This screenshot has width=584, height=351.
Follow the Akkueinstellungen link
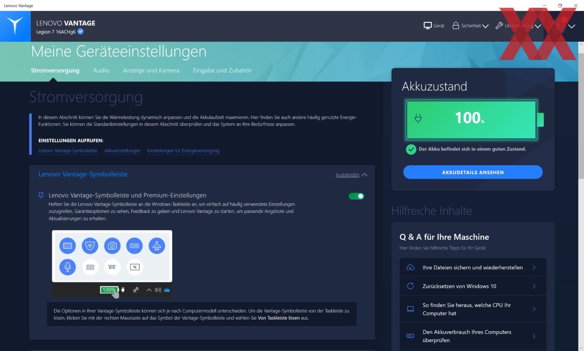point(122,151)
